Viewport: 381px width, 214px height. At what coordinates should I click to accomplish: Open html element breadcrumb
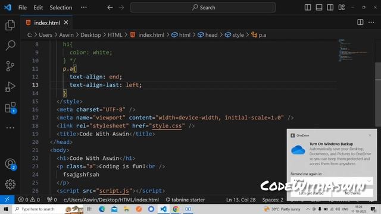click(181, 35)
